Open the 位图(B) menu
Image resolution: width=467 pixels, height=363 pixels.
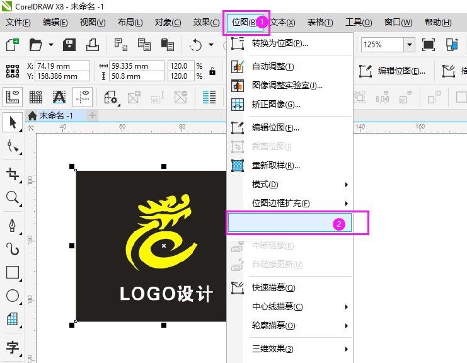[245, 23]
